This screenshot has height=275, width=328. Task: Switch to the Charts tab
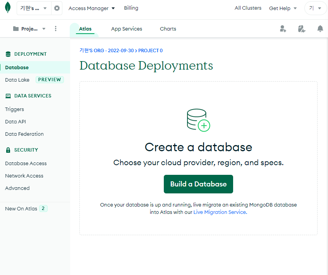point(168,29)
